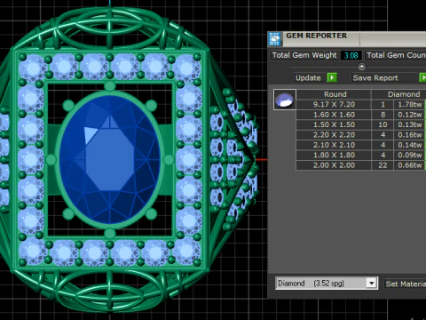Select the 9.17 X 7.20 row
Image resolution: width=426 pixels, height=320 pixels.
click(361, 104)
